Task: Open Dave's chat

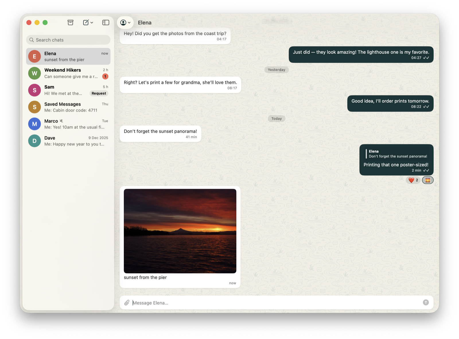Action: click(68, 141)
